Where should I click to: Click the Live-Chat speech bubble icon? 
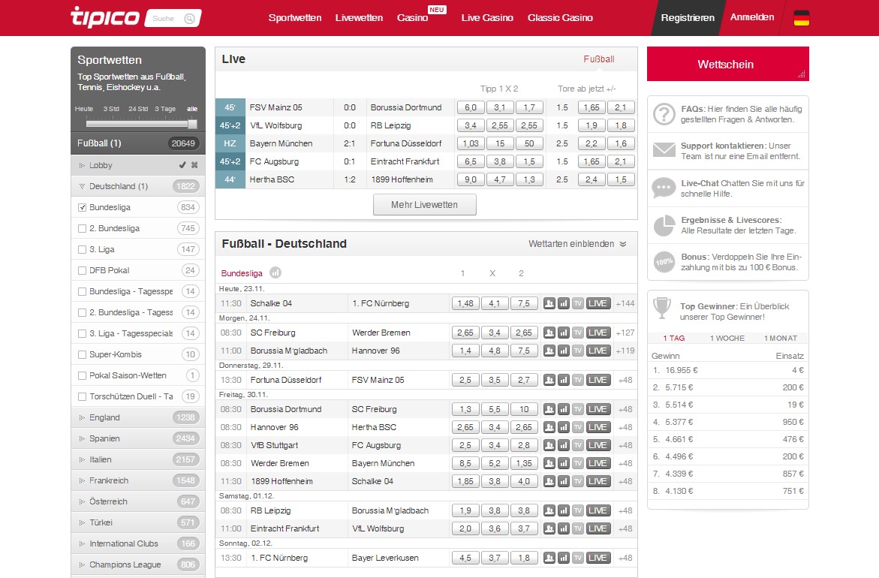point(664,188)
